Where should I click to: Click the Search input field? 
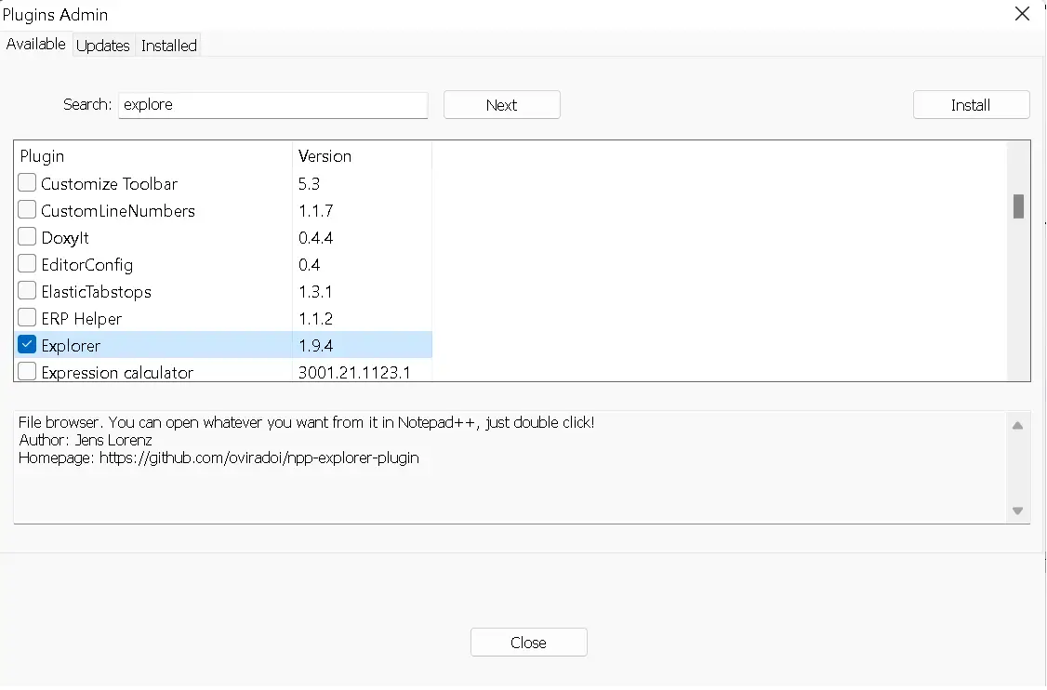pyautogui.click(x=273, y=105)
